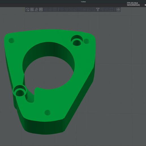Click the *Untitled project title
This screenshot has height=146, width=146.
point(83,2)
